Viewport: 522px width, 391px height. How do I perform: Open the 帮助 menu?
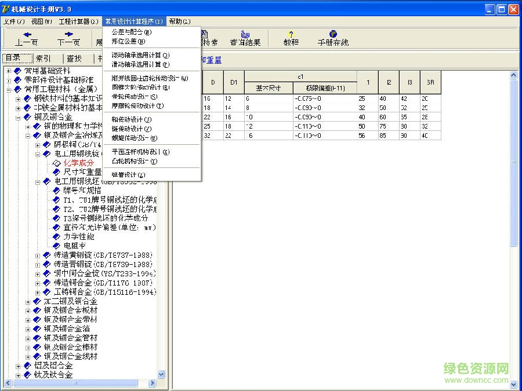(x=179, y=21)
